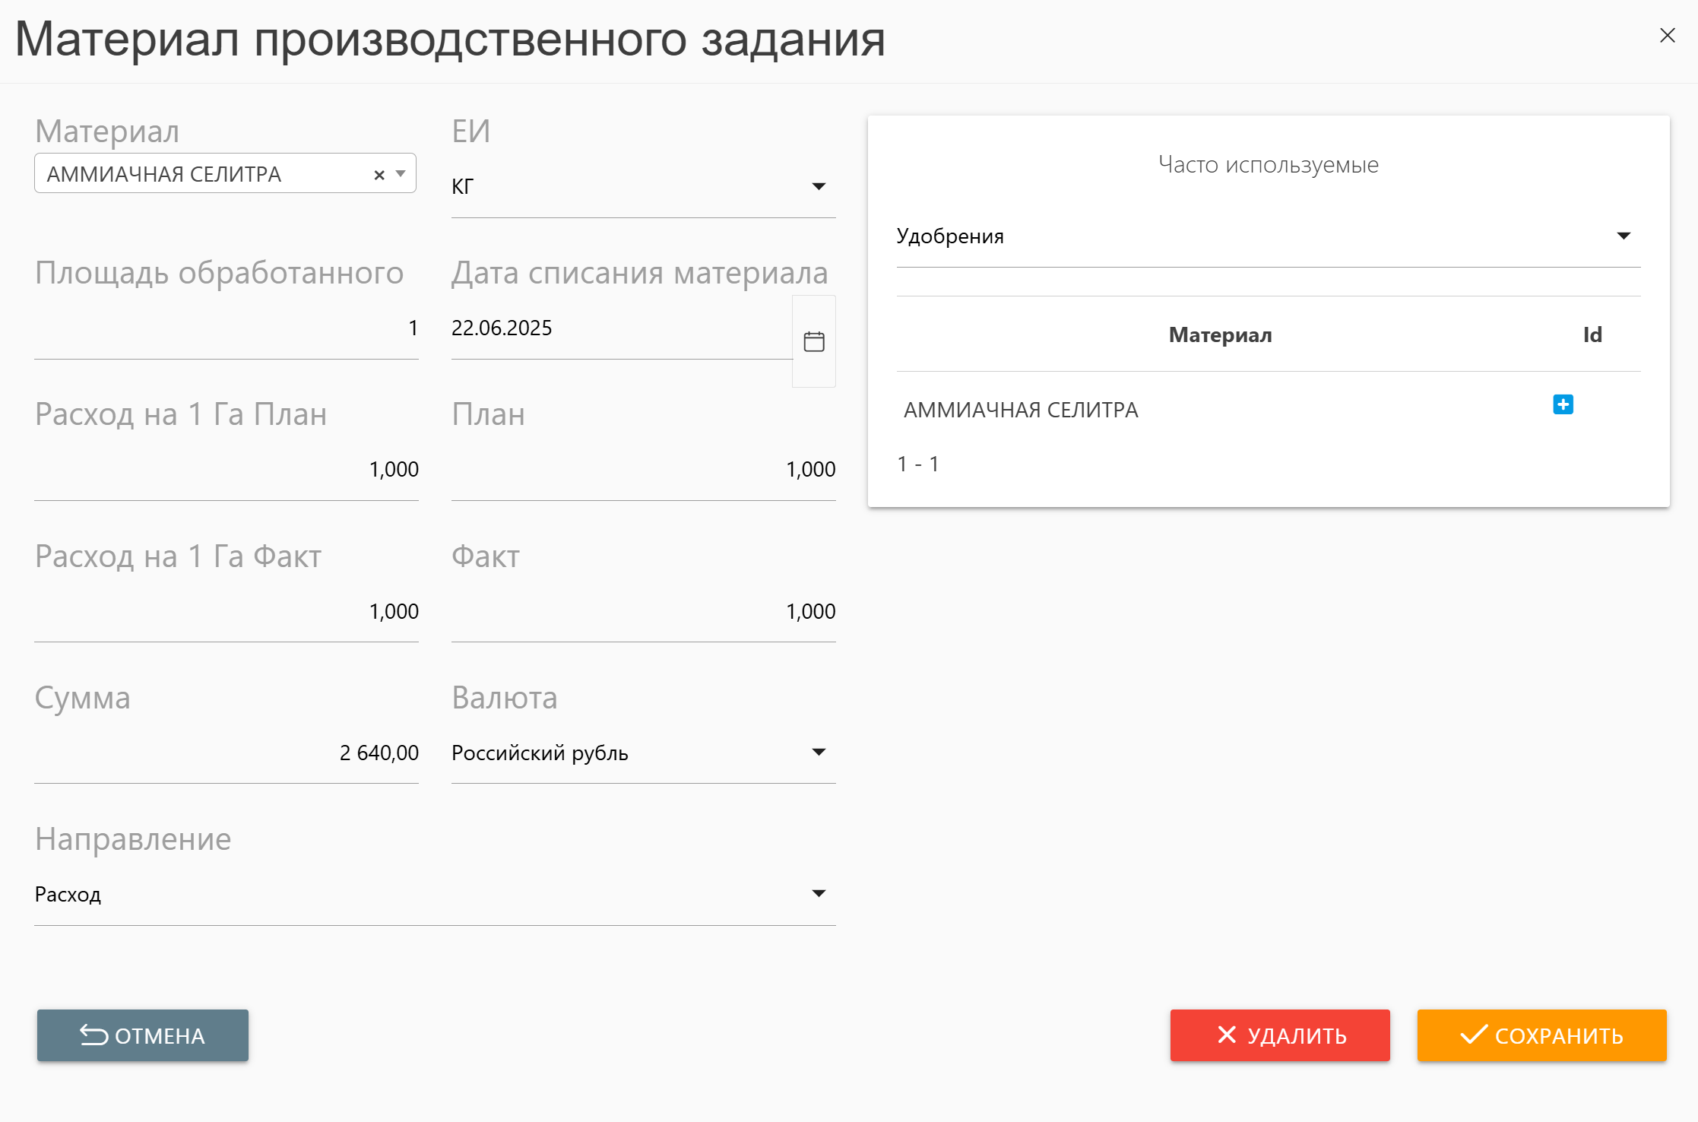Close the dialog with top-right X

pos(1667,36)
